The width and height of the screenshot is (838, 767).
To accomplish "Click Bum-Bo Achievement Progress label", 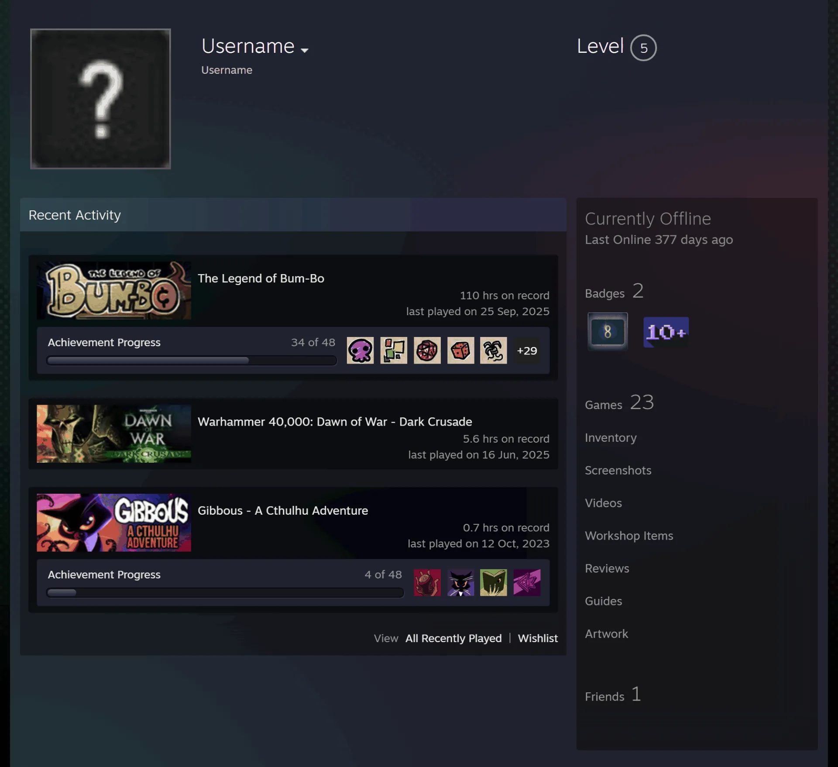I will click(104, 342).
